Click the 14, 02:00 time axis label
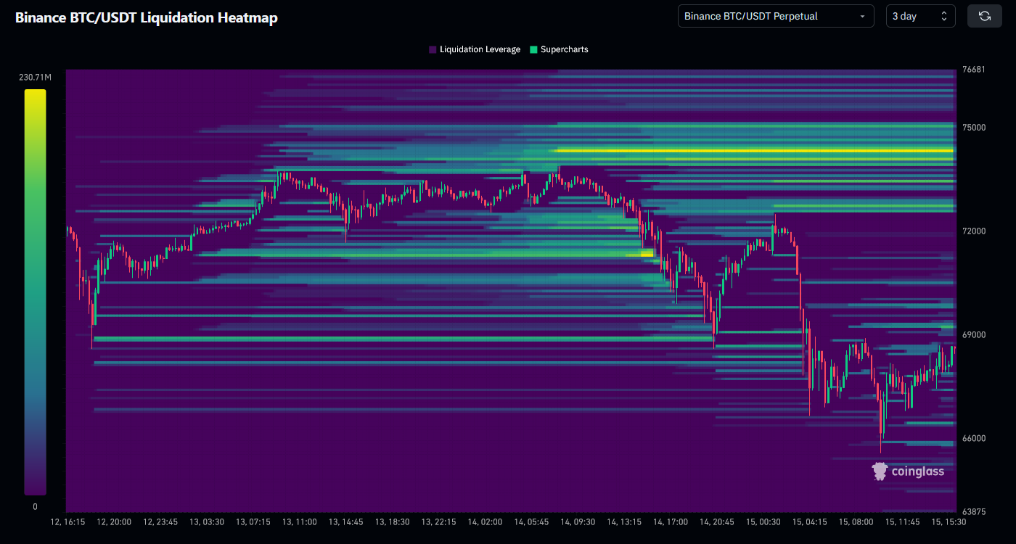The image size is (1016, 544). click(485, 522)
